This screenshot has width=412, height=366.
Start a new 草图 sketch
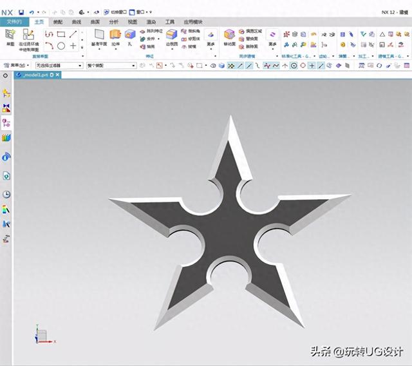[10, 37]
